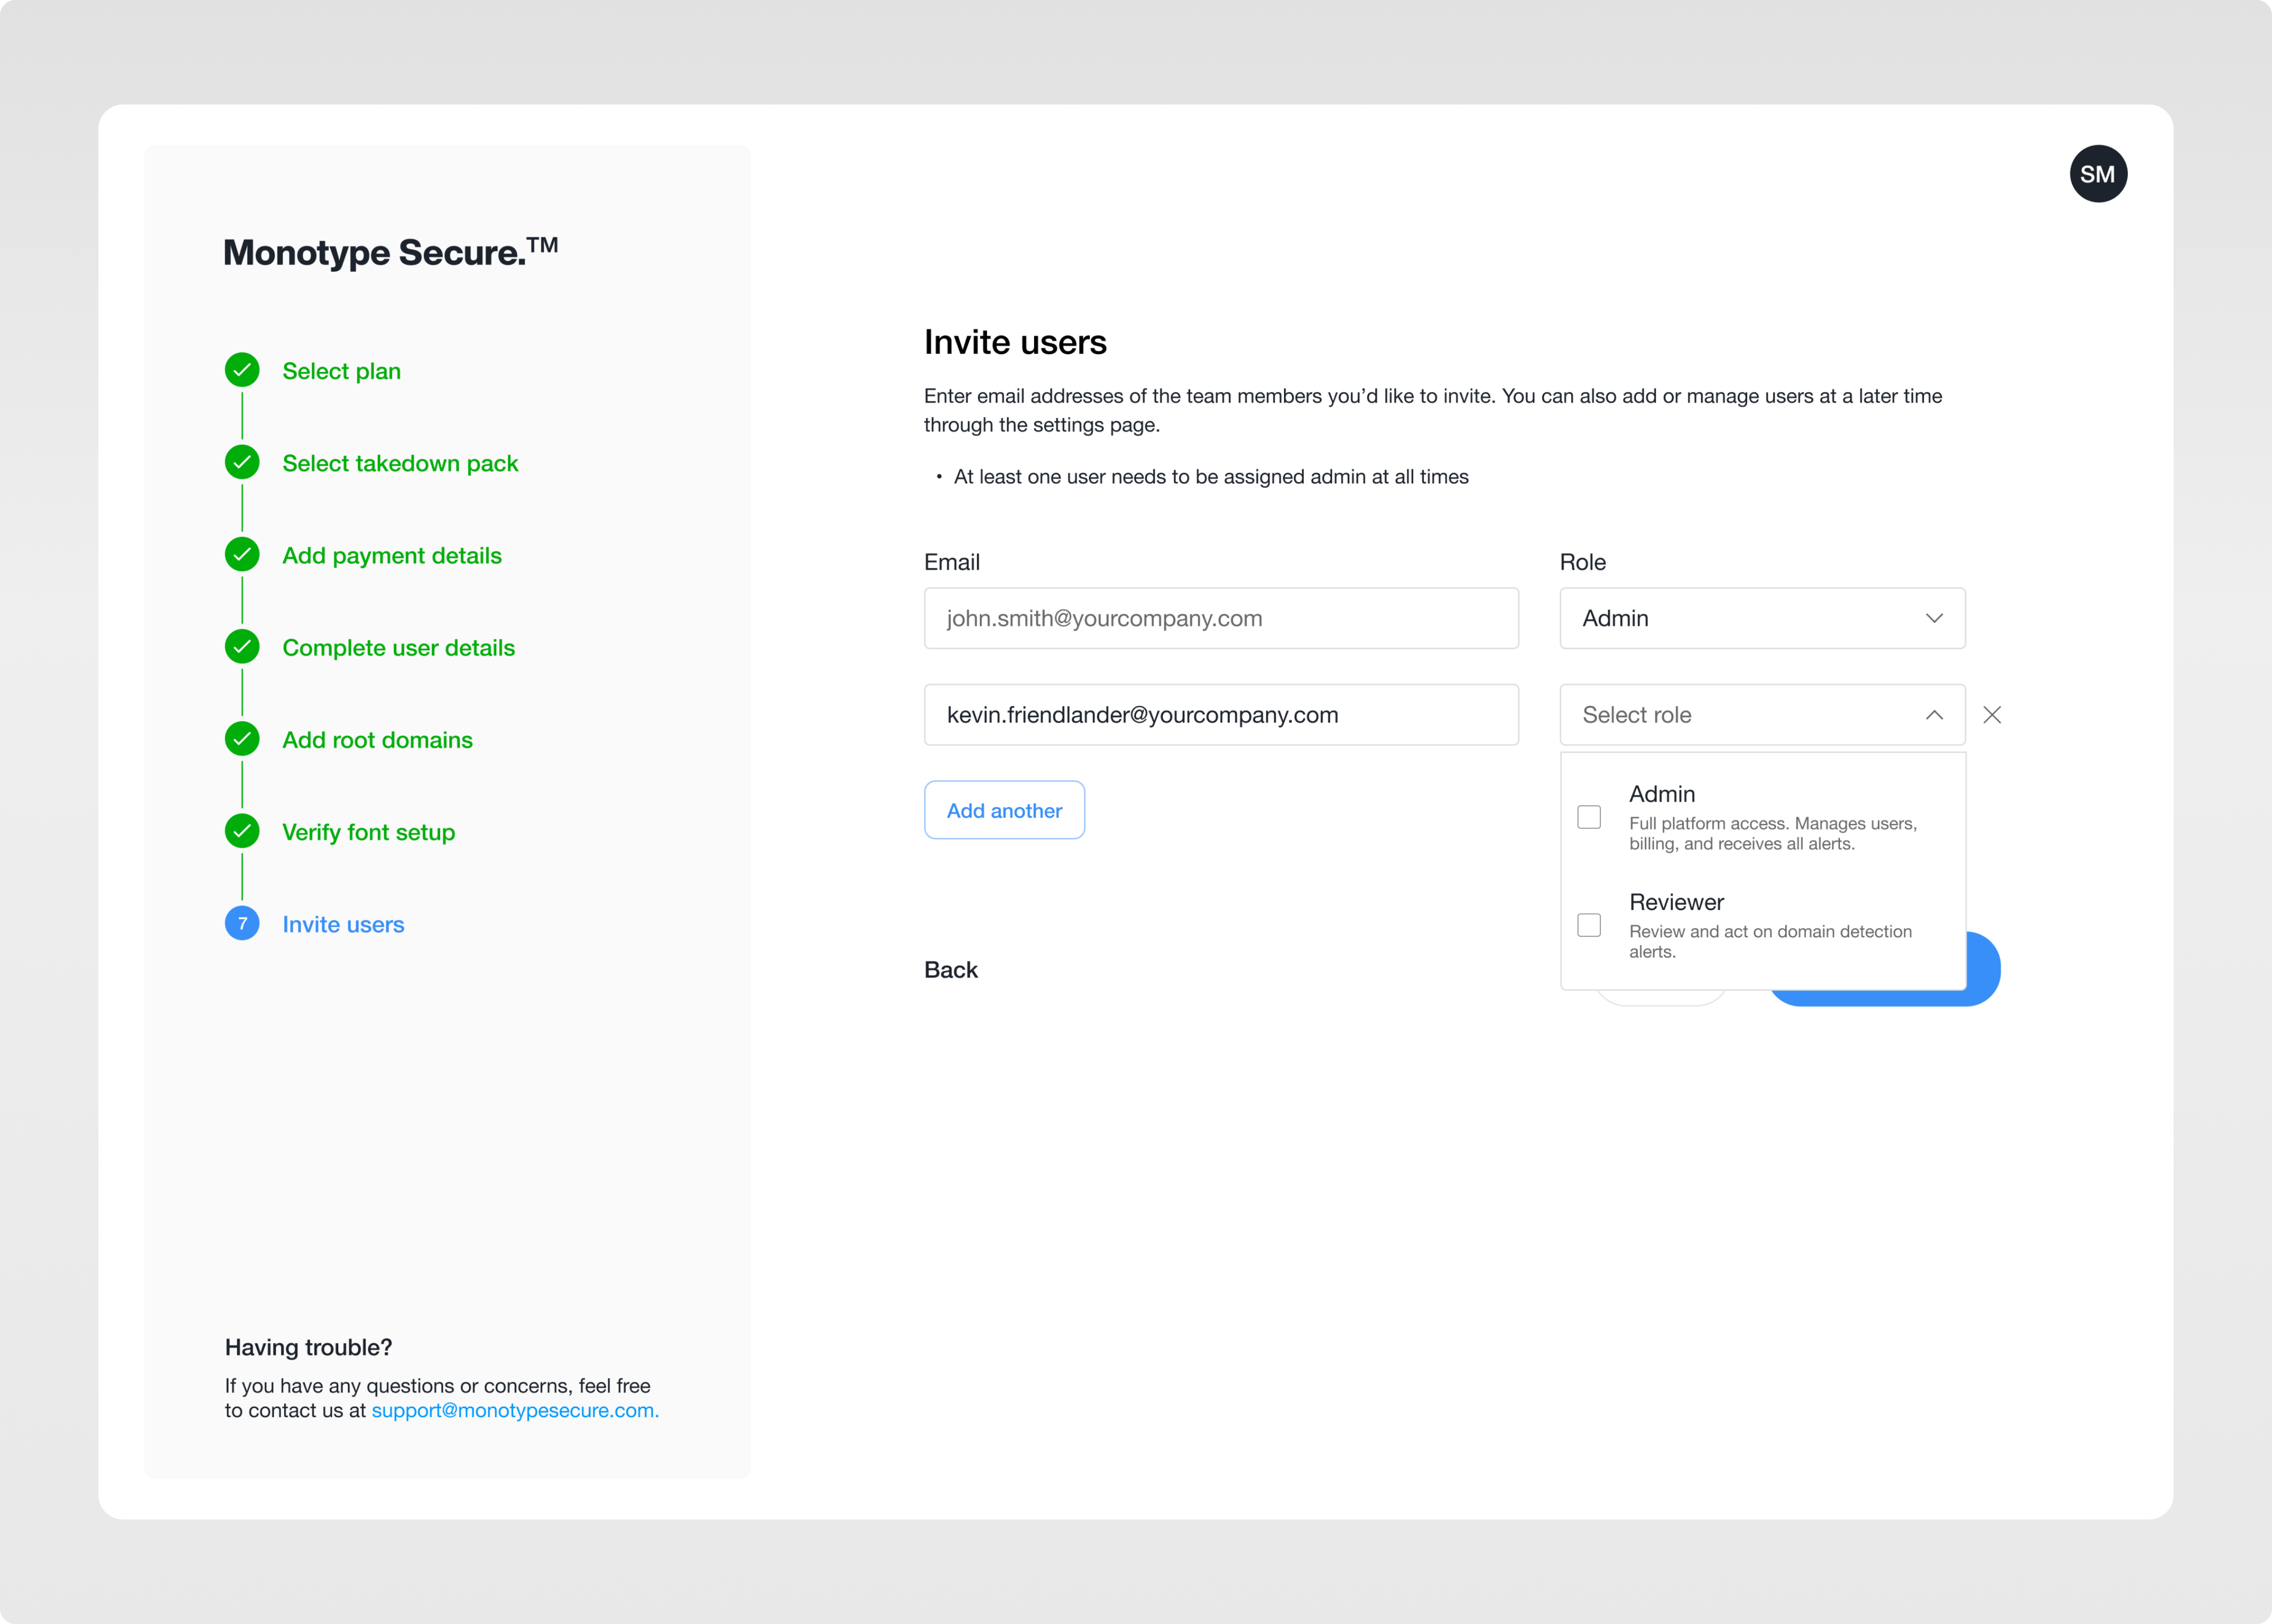
Task: Click the step 7 number badge
Action: point(242,923)
